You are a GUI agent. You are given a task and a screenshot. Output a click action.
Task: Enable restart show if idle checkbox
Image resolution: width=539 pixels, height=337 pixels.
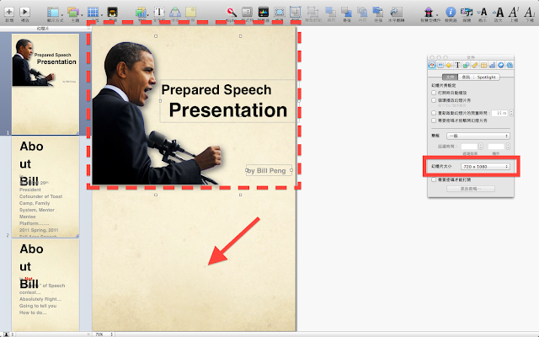(434, 113)
